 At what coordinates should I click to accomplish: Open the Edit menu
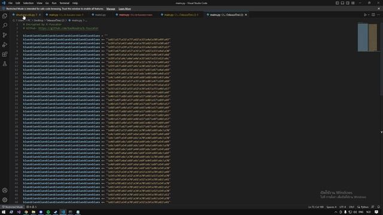click(x=18, y=3)
